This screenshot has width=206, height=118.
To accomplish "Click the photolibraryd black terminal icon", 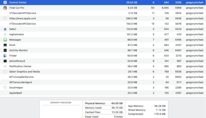I will pos(5,61).
